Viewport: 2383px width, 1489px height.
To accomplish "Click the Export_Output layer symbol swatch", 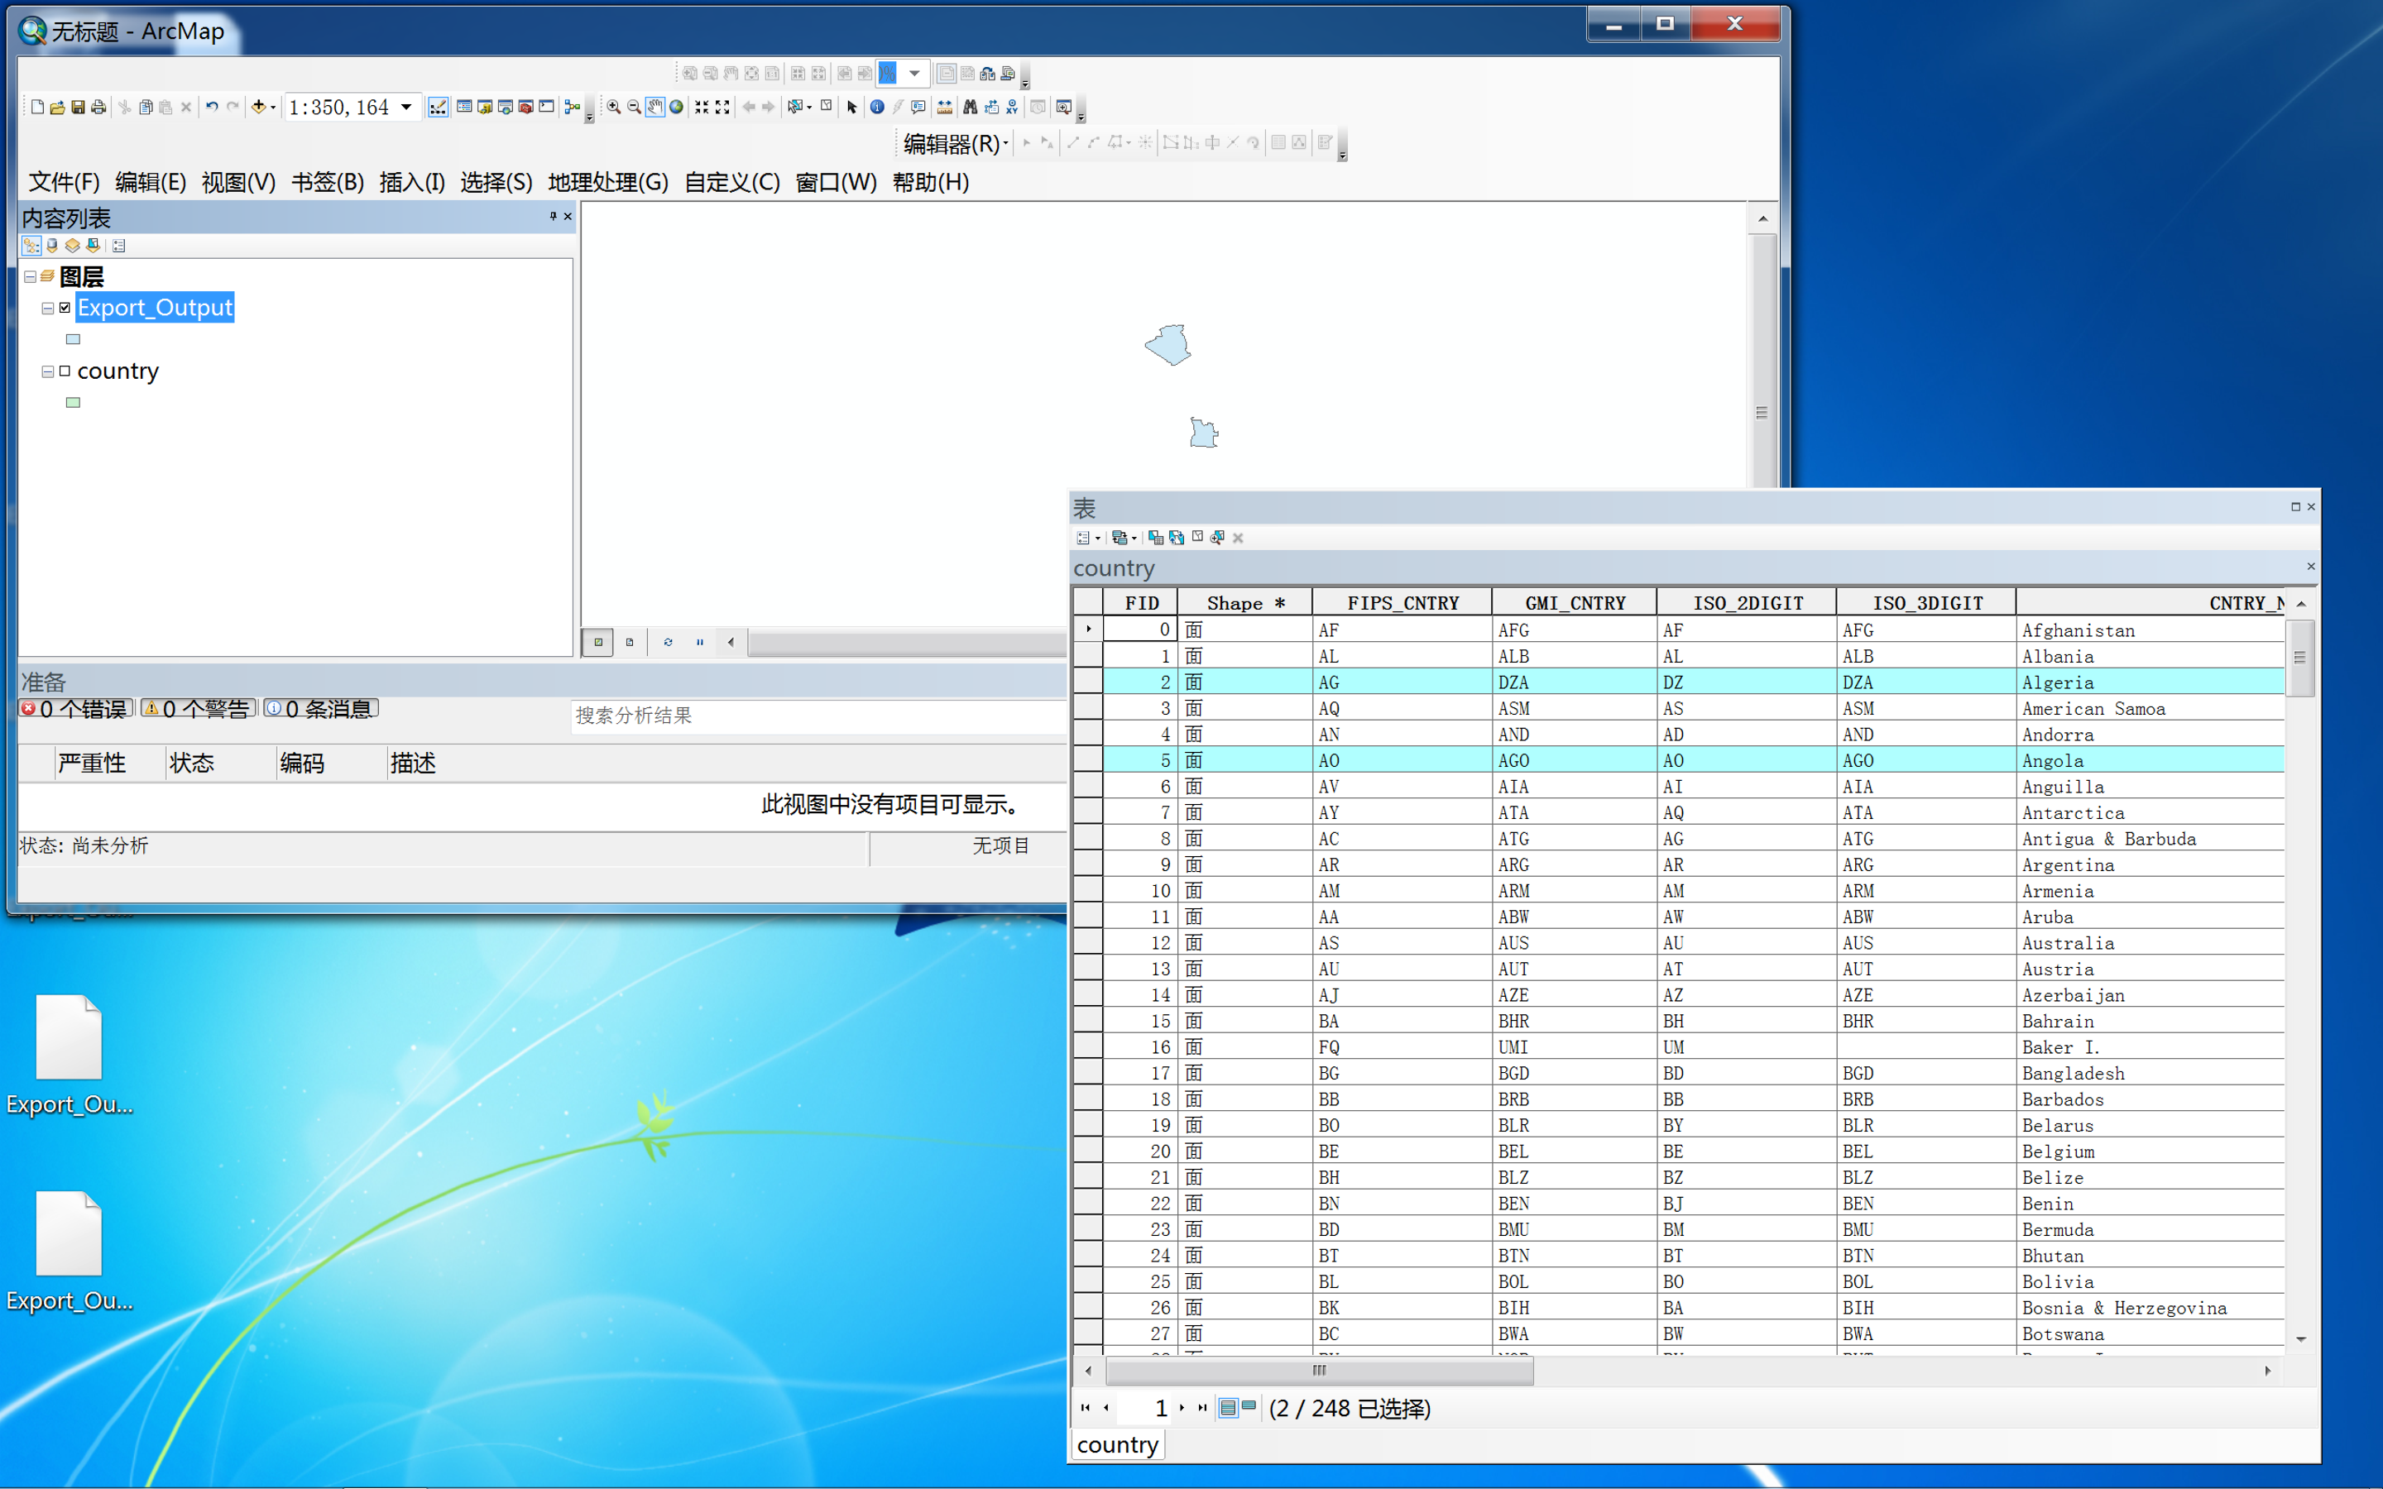I will tap(73, 340).
